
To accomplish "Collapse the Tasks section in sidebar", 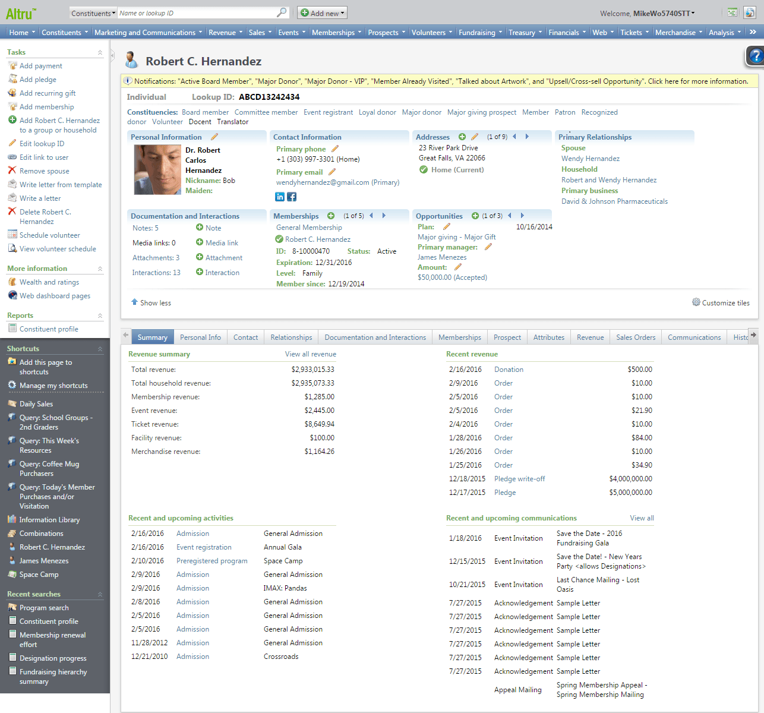I will (100, 52).
